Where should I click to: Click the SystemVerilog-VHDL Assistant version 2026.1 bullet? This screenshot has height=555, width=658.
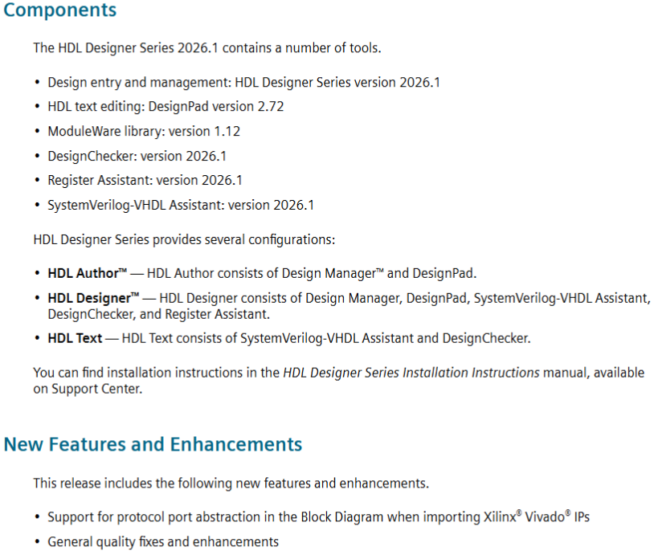(181, 205)
